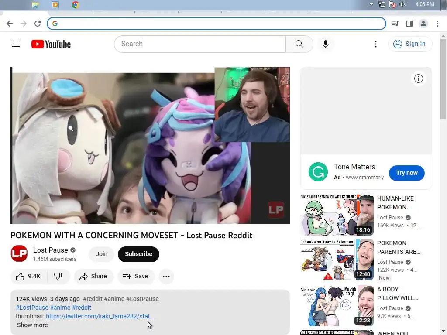Click the Share button

click(93, 276)
